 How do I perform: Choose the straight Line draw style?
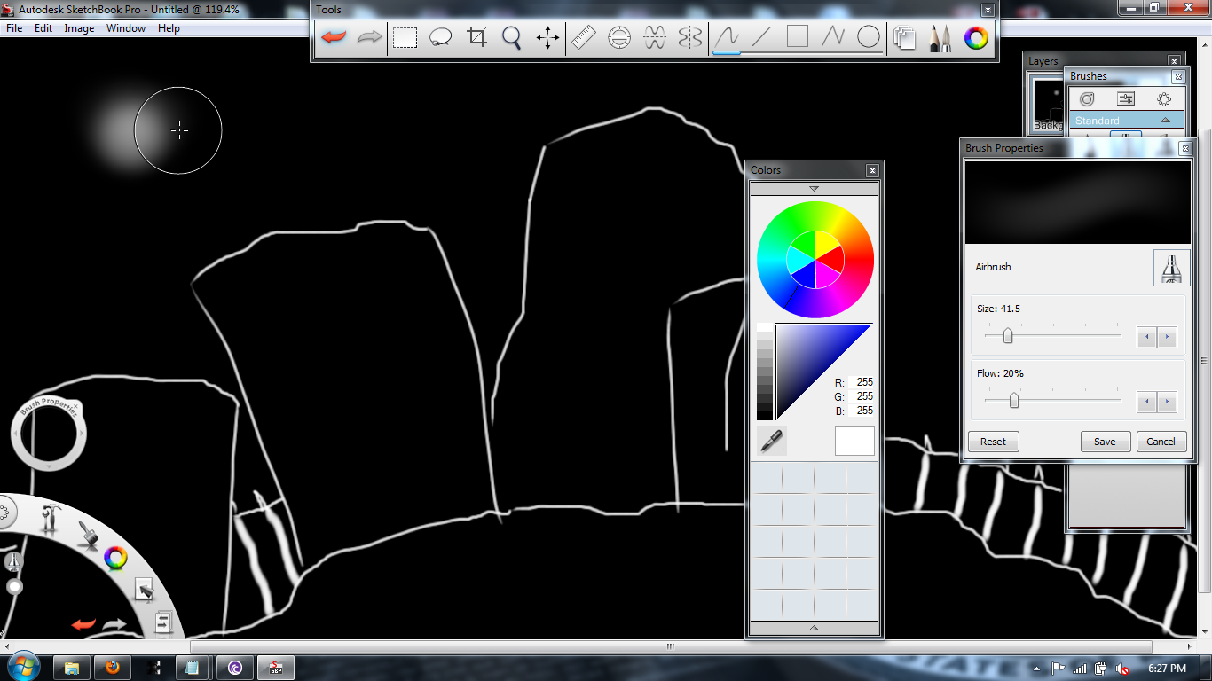(762, 37)
